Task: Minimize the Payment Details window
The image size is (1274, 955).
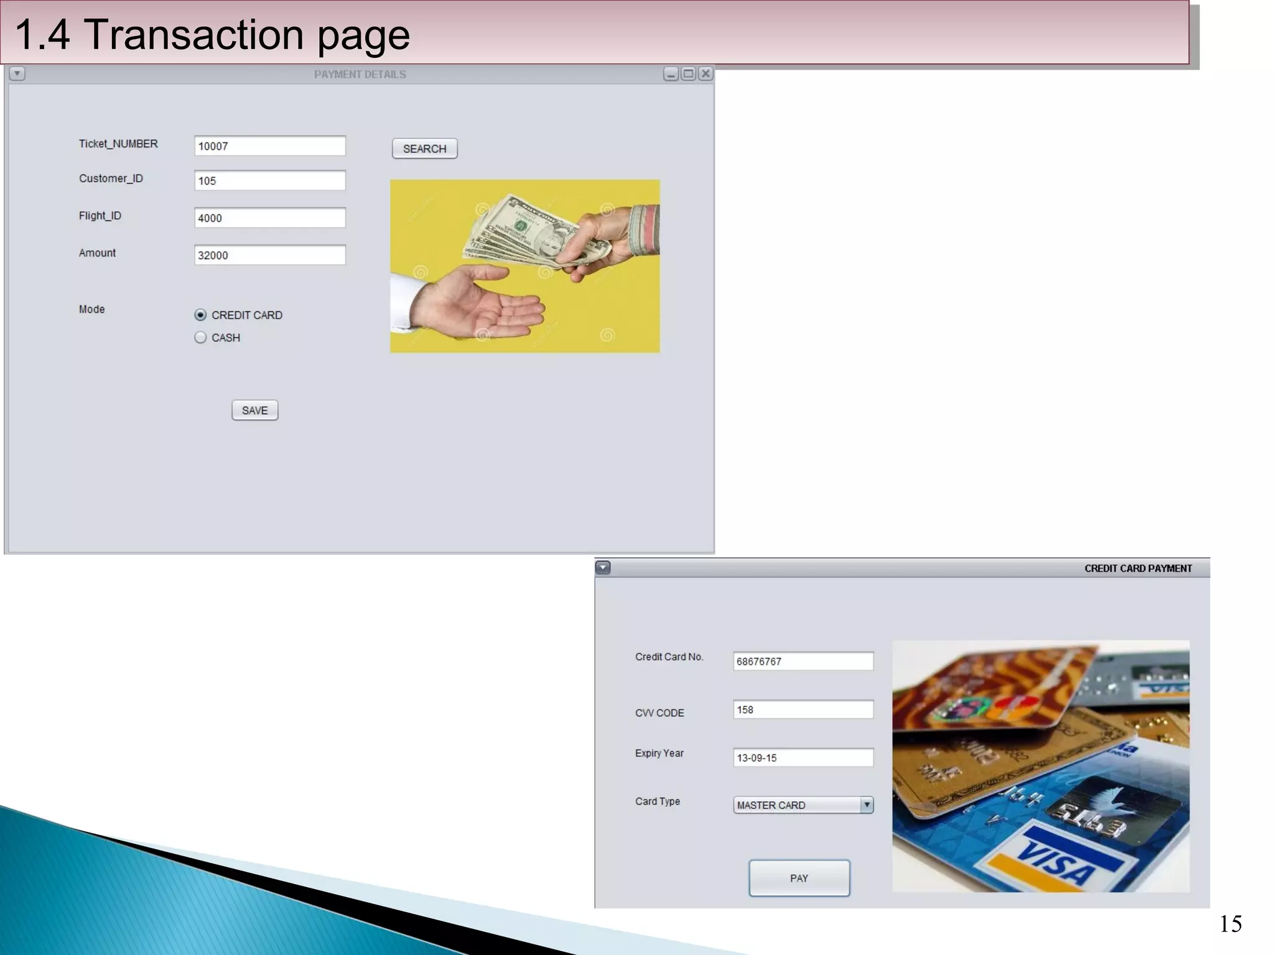Action: pos(671,74)
